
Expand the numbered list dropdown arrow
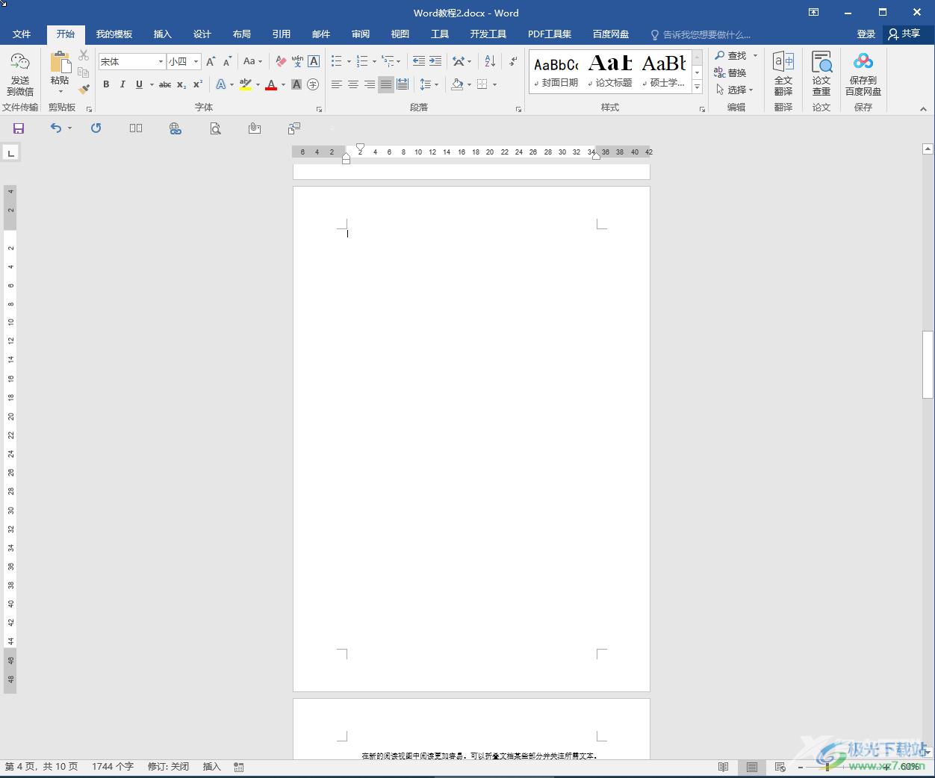point(374,61)
